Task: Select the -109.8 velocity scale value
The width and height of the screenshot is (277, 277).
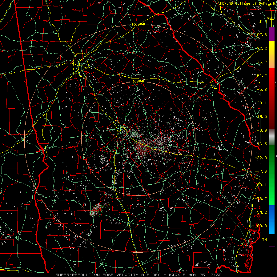Action: pyautogui.click(x=260, y=226)
